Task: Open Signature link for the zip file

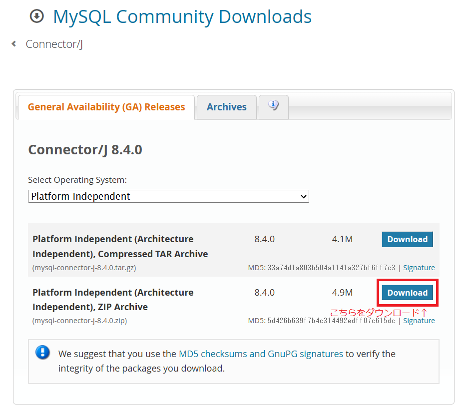Action: coord(419,321)
